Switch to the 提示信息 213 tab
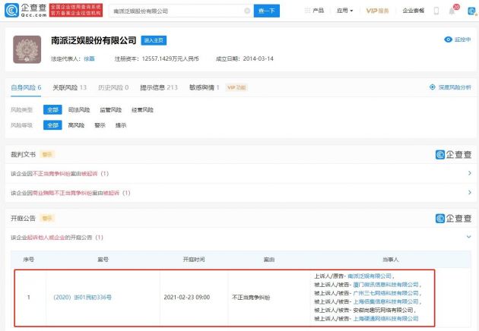This screenshot has width=479, height=331. [x=159, y=88]
